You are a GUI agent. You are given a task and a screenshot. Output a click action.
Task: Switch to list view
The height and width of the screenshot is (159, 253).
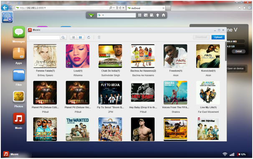73,37
